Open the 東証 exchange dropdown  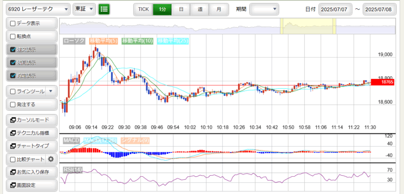pyautogui.click(x=84, y=9)
